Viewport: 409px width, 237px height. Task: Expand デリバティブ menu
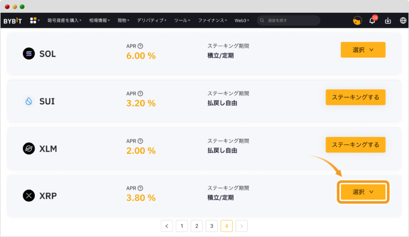pyautogui.click(x=152, y=20)
